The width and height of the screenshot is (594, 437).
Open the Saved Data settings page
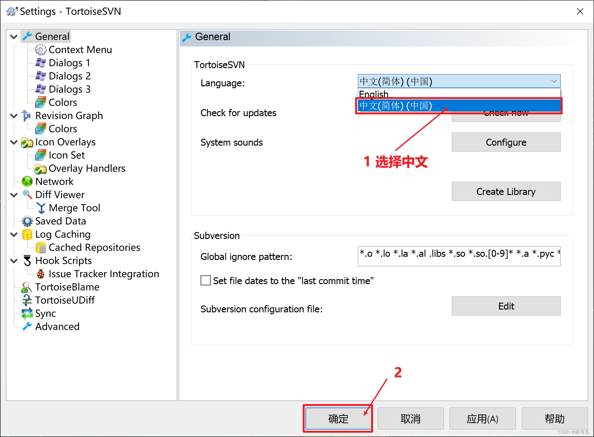(61, 221)
